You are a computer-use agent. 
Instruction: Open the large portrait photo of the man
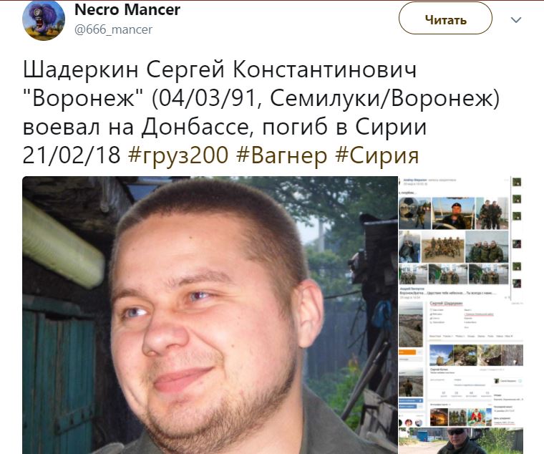tap(210, 315)
